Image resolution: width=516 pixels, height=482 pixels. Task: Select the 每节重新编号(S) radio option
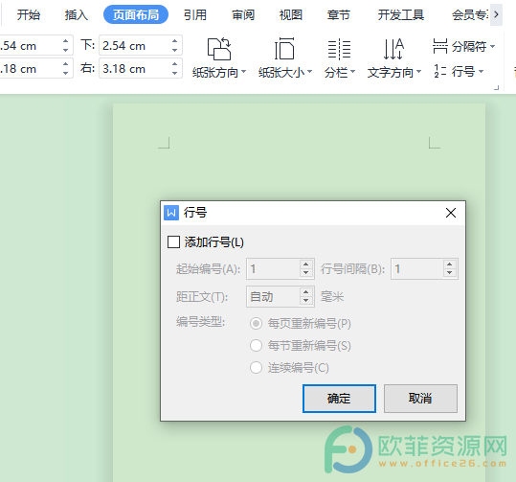click(x=256, y=346)
